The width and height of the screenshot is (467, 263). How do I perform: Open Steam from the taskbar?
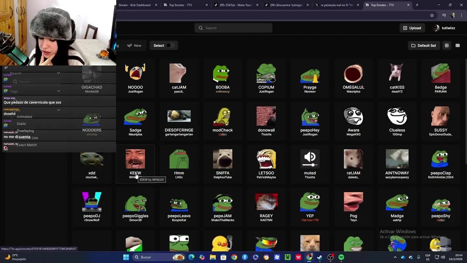click(320, 257)
